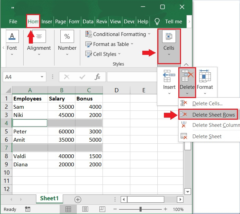Switch to Page Layout view icon
The height and width of the screenshot is (214, 240).
(x=85, y=209)
